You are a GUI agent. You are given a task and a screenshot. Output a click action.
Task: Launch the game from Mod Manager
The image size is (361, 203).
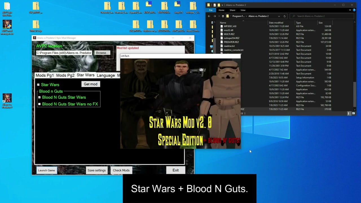click(x=47, y=170)
